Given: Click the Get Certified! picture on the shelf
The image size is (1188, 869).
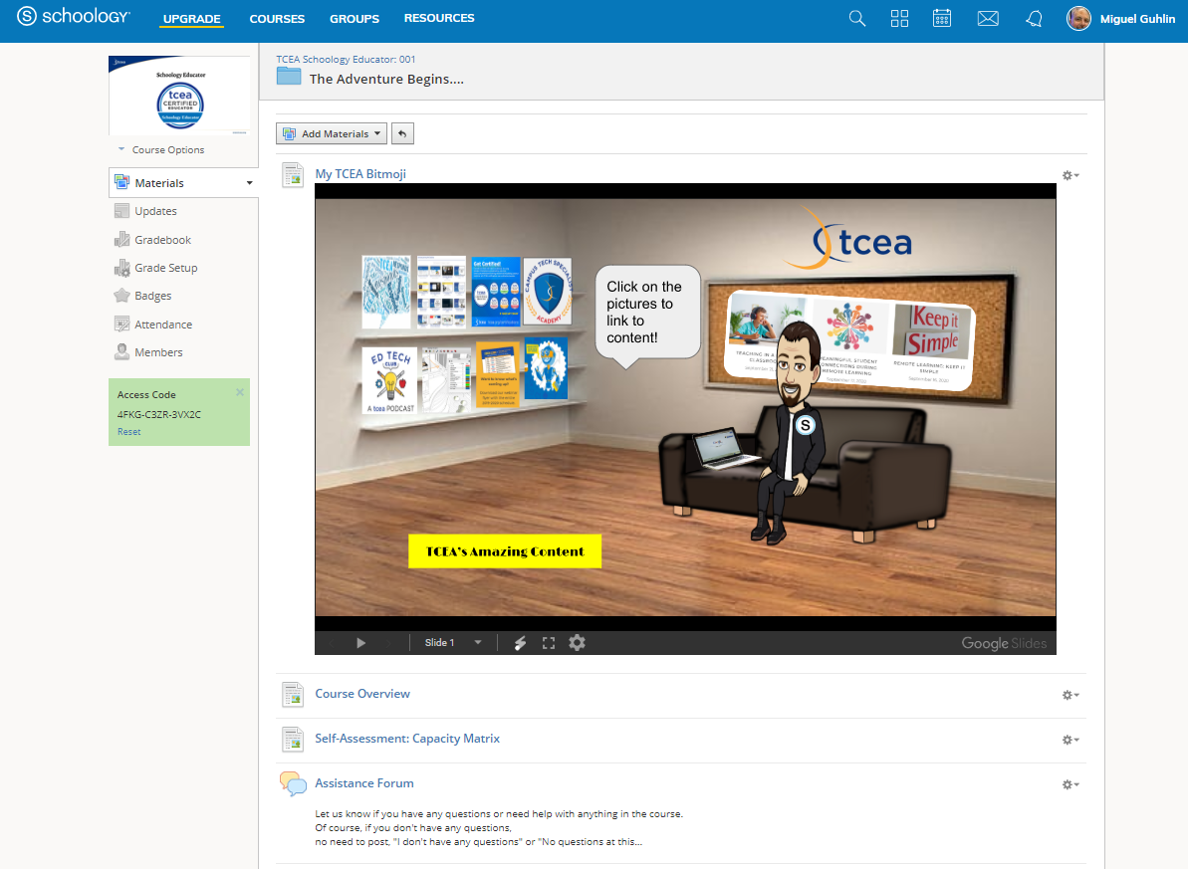Looking at the screenshot, I should [496, 292].
